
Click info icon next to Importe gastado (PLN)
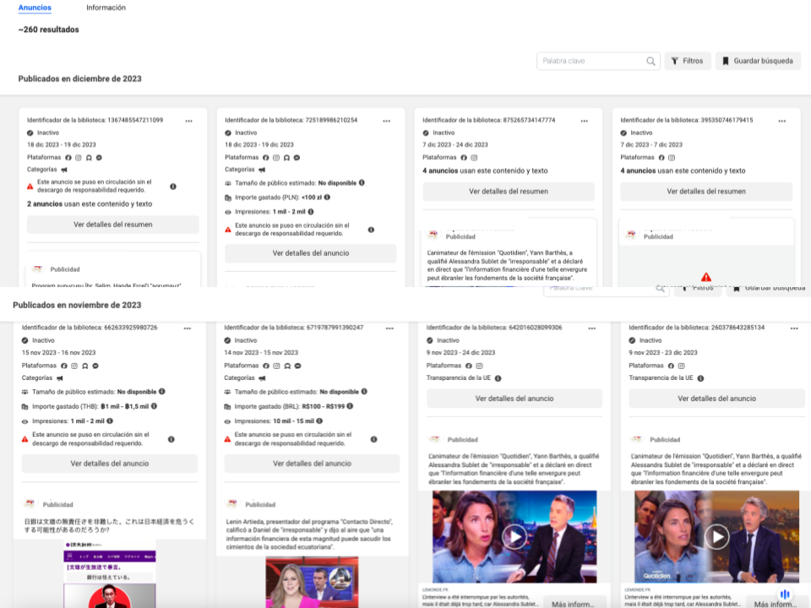pyautogui.click(x=327, y=197)
